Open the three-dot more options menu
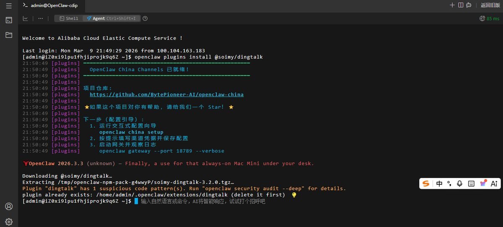This screenshot has width=503, height=227. click(41, 18)
